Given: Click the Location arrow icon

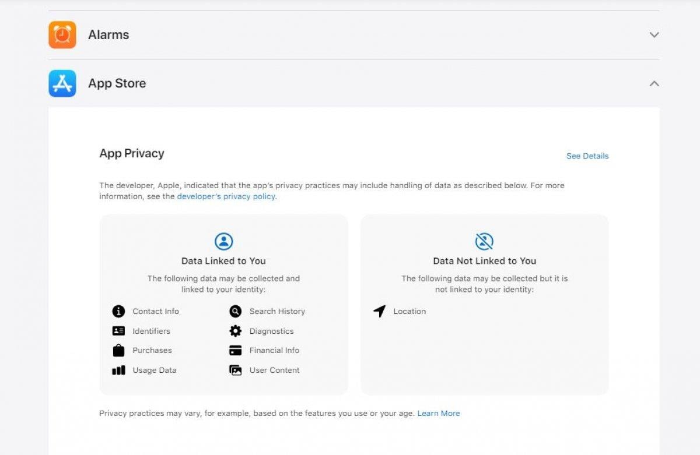Looking at the screenshot, I should coord(380,312).
